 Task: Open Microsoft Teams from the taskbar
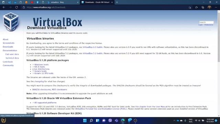117,121
